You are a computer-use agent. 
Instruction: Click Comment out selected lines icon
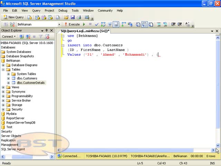pos(159,25)
